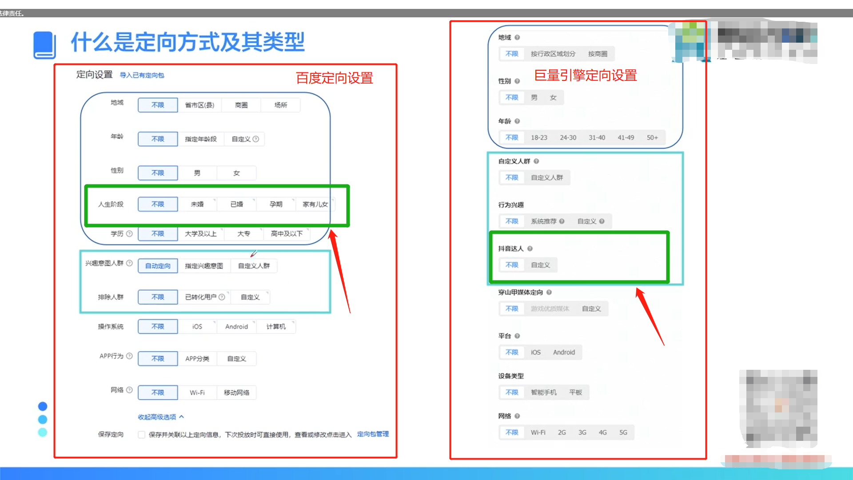Open the 定向包管理 link
853x480 pixels.
tap(373, 434)
